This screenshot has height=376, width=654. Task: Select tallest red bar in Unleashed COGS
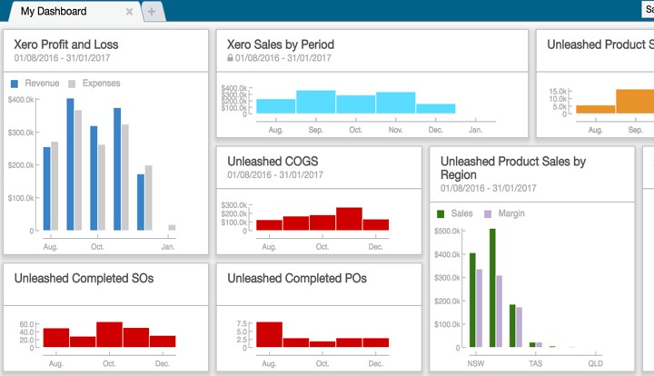pos(349,219)
